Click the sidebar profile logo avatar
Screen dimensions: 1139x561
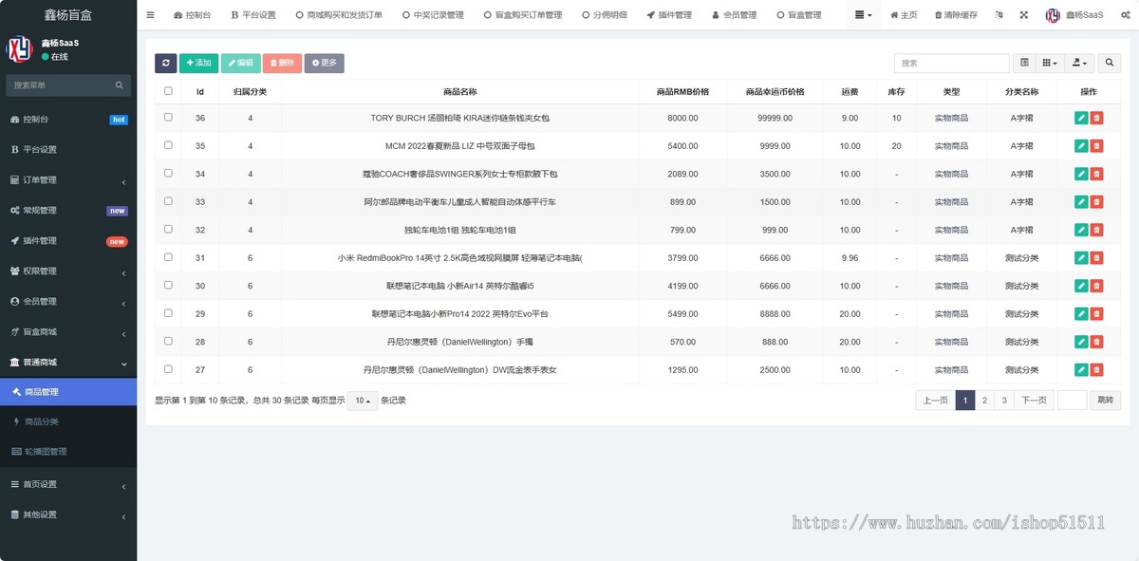click(20, 49)
